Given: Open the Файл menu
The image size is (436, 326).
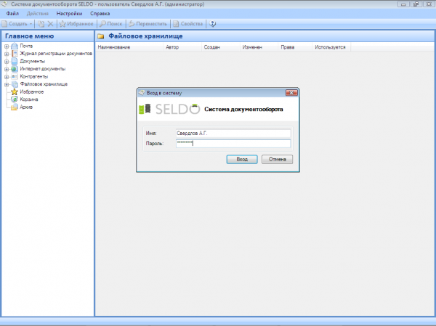Looking at the screenshot, I should pyautogui.click(x=12, y=14).
